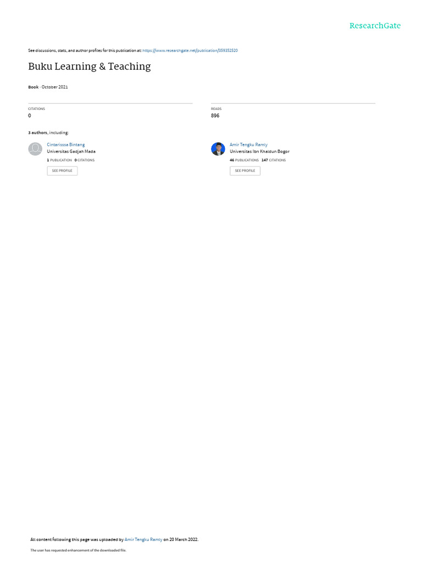Open Cintarisssa Bintang's author name link
Image resolution: width=422 pixels, height=563 pixels.
click(66, 145)
